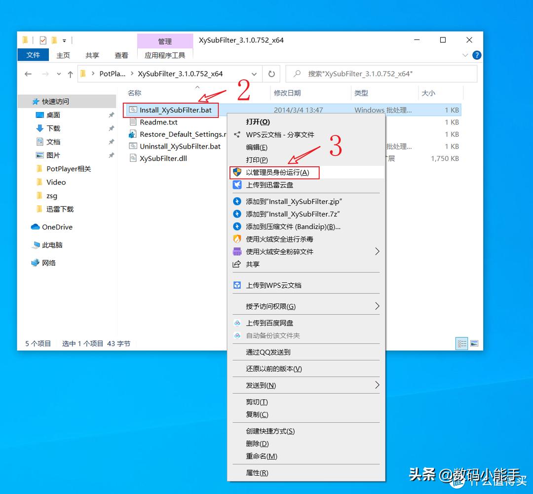Click the refresh button beside address bar

(x=271, y=73)
